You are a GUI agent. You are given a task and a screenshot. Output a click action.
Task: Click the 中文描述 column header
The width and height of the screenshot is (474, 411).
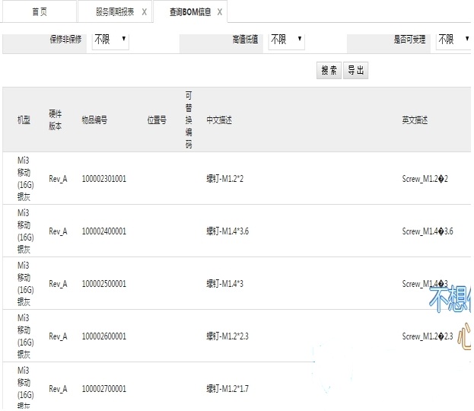[x=219, y=120]
